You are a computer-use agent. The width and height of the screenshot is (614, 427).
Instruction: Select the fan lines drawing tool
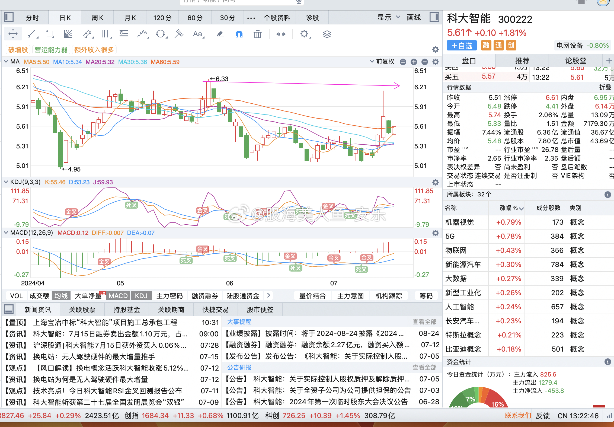(68, 34)
